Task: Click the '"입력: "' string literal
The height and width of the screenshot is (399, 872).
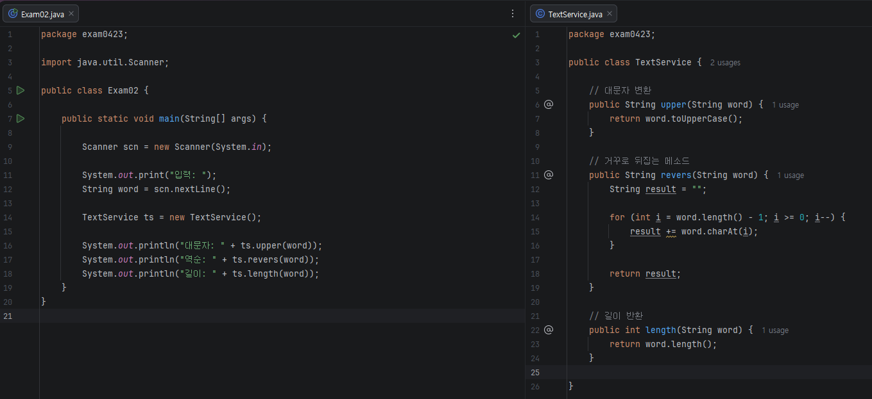Action: pos(187,175)
